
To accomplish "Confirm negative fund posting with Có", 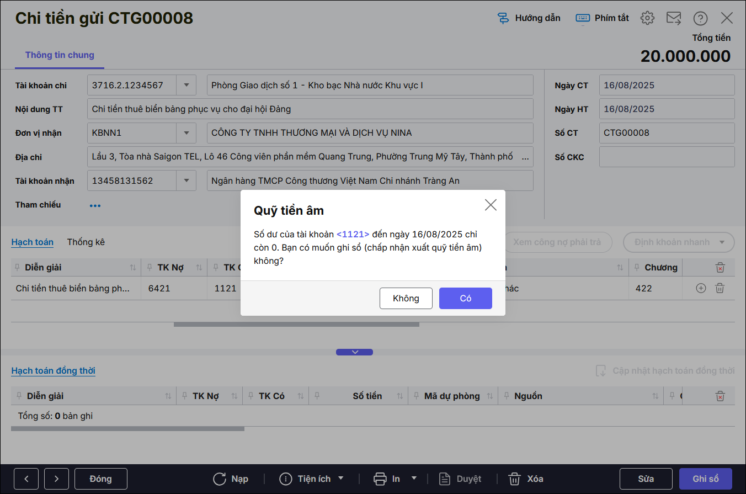I will click(x=466, y=299).
